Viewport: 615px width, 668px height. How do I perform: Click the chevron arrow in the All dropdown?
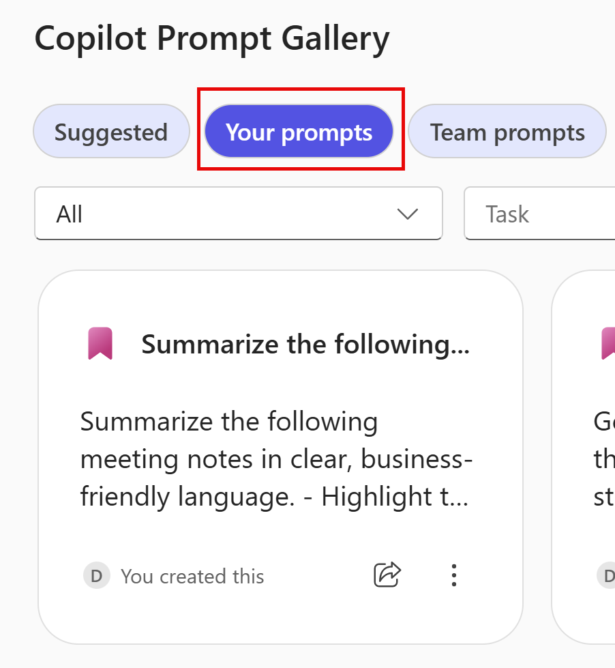pos(408,214)
